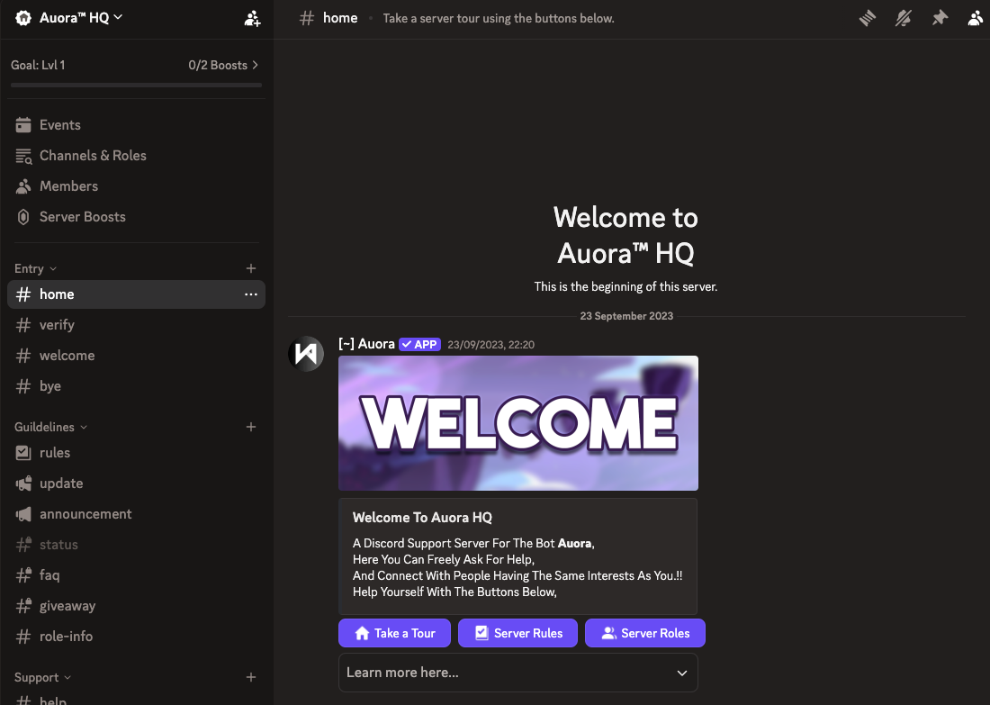This screenshot has height=705, width=990.
Task: Open the WELCOME banner image
Action: pyautogui.click(x=517, y=423)
